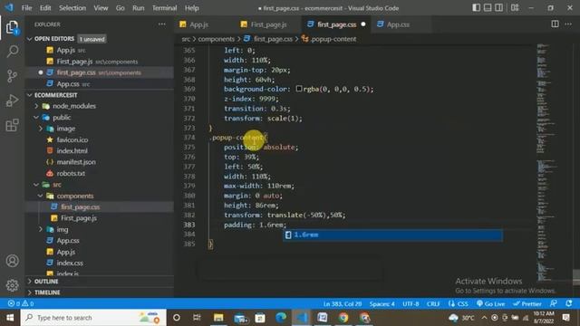Open the Manage gear icon
The height and width of the screenshot is (326, 580).
(x=12, y=285)
